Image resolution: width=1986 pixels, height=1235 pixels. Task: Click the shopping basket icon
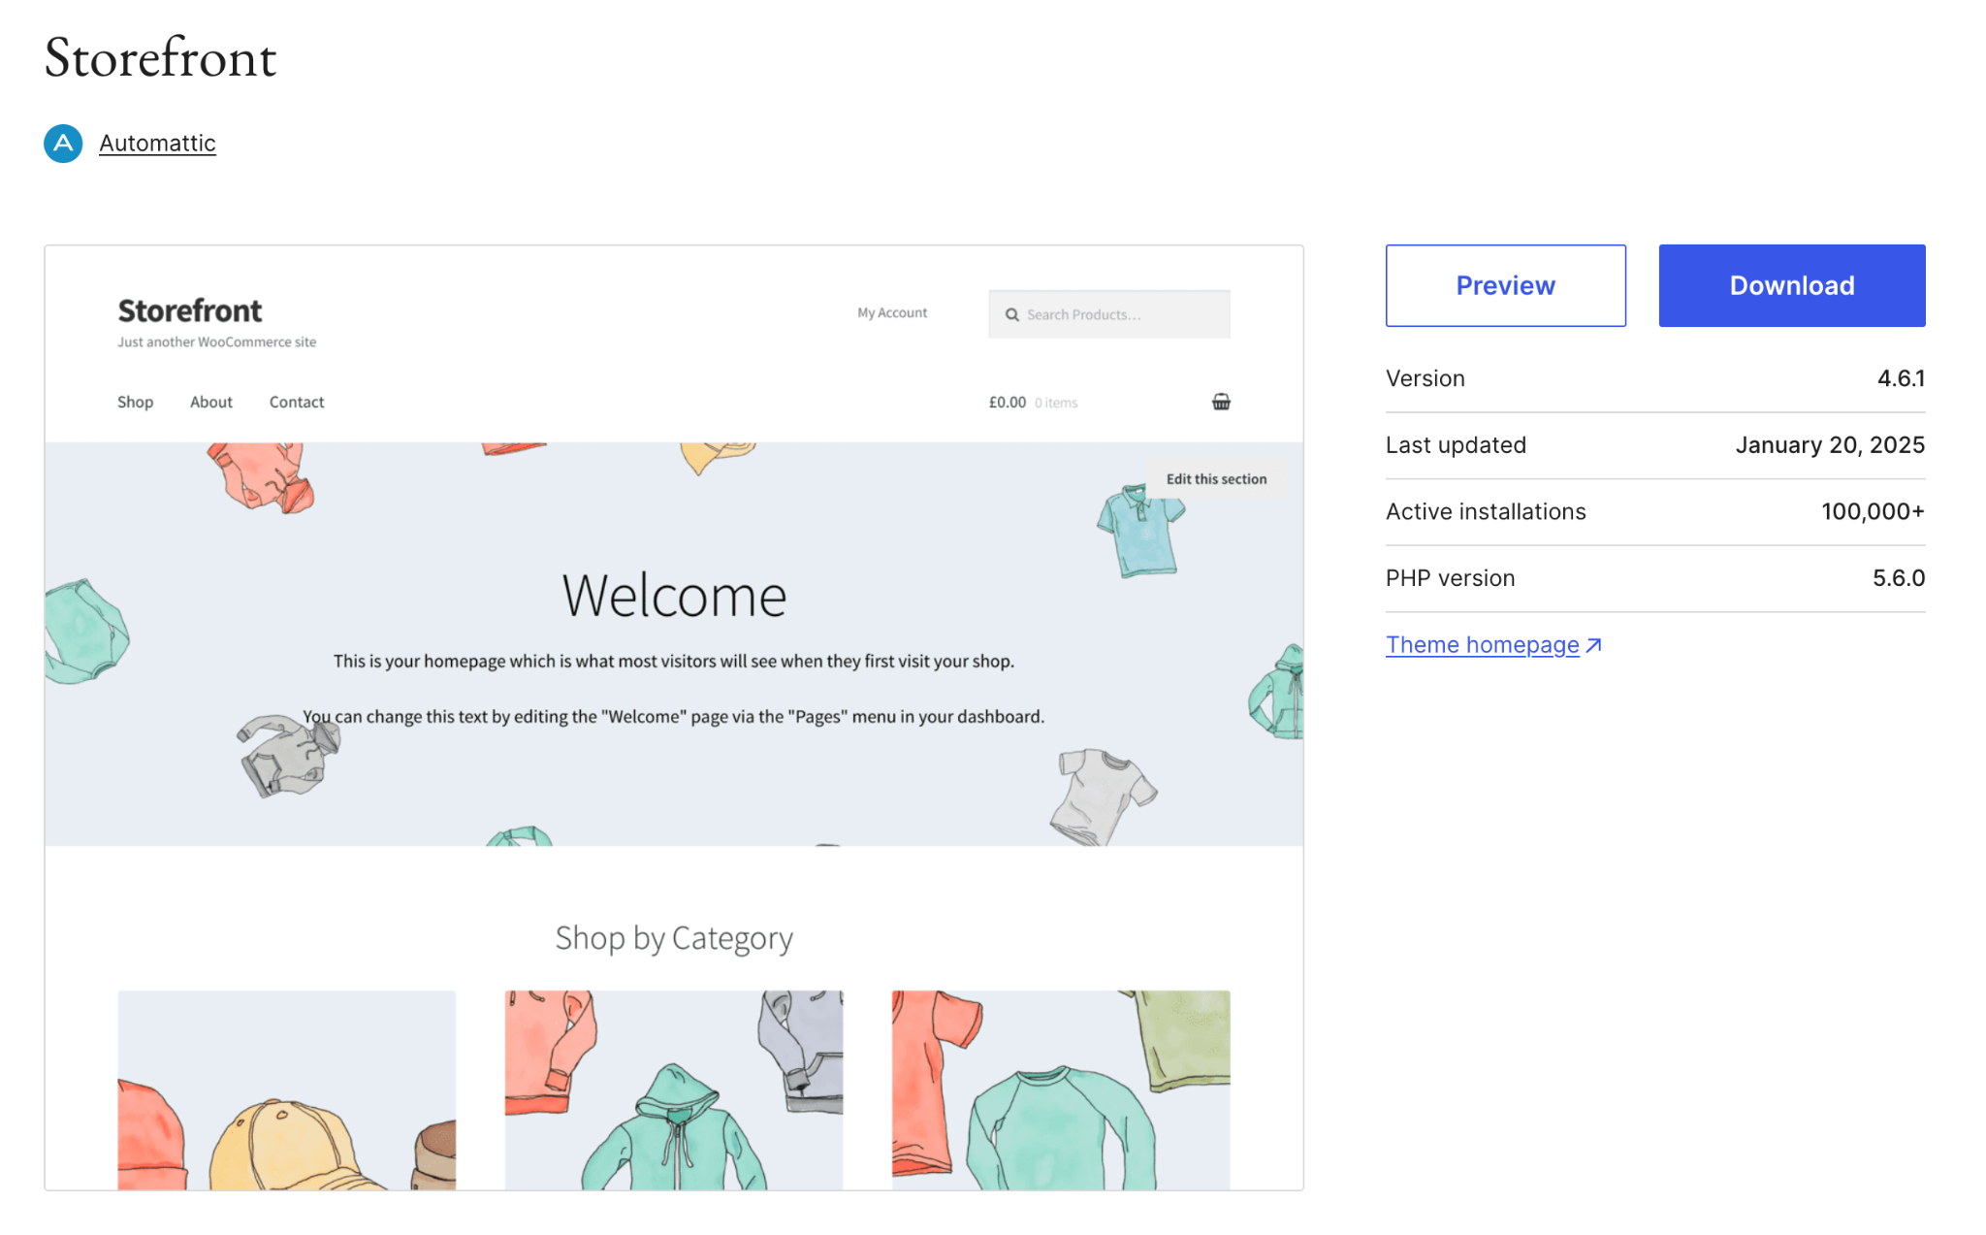(x=1221, y=402)
